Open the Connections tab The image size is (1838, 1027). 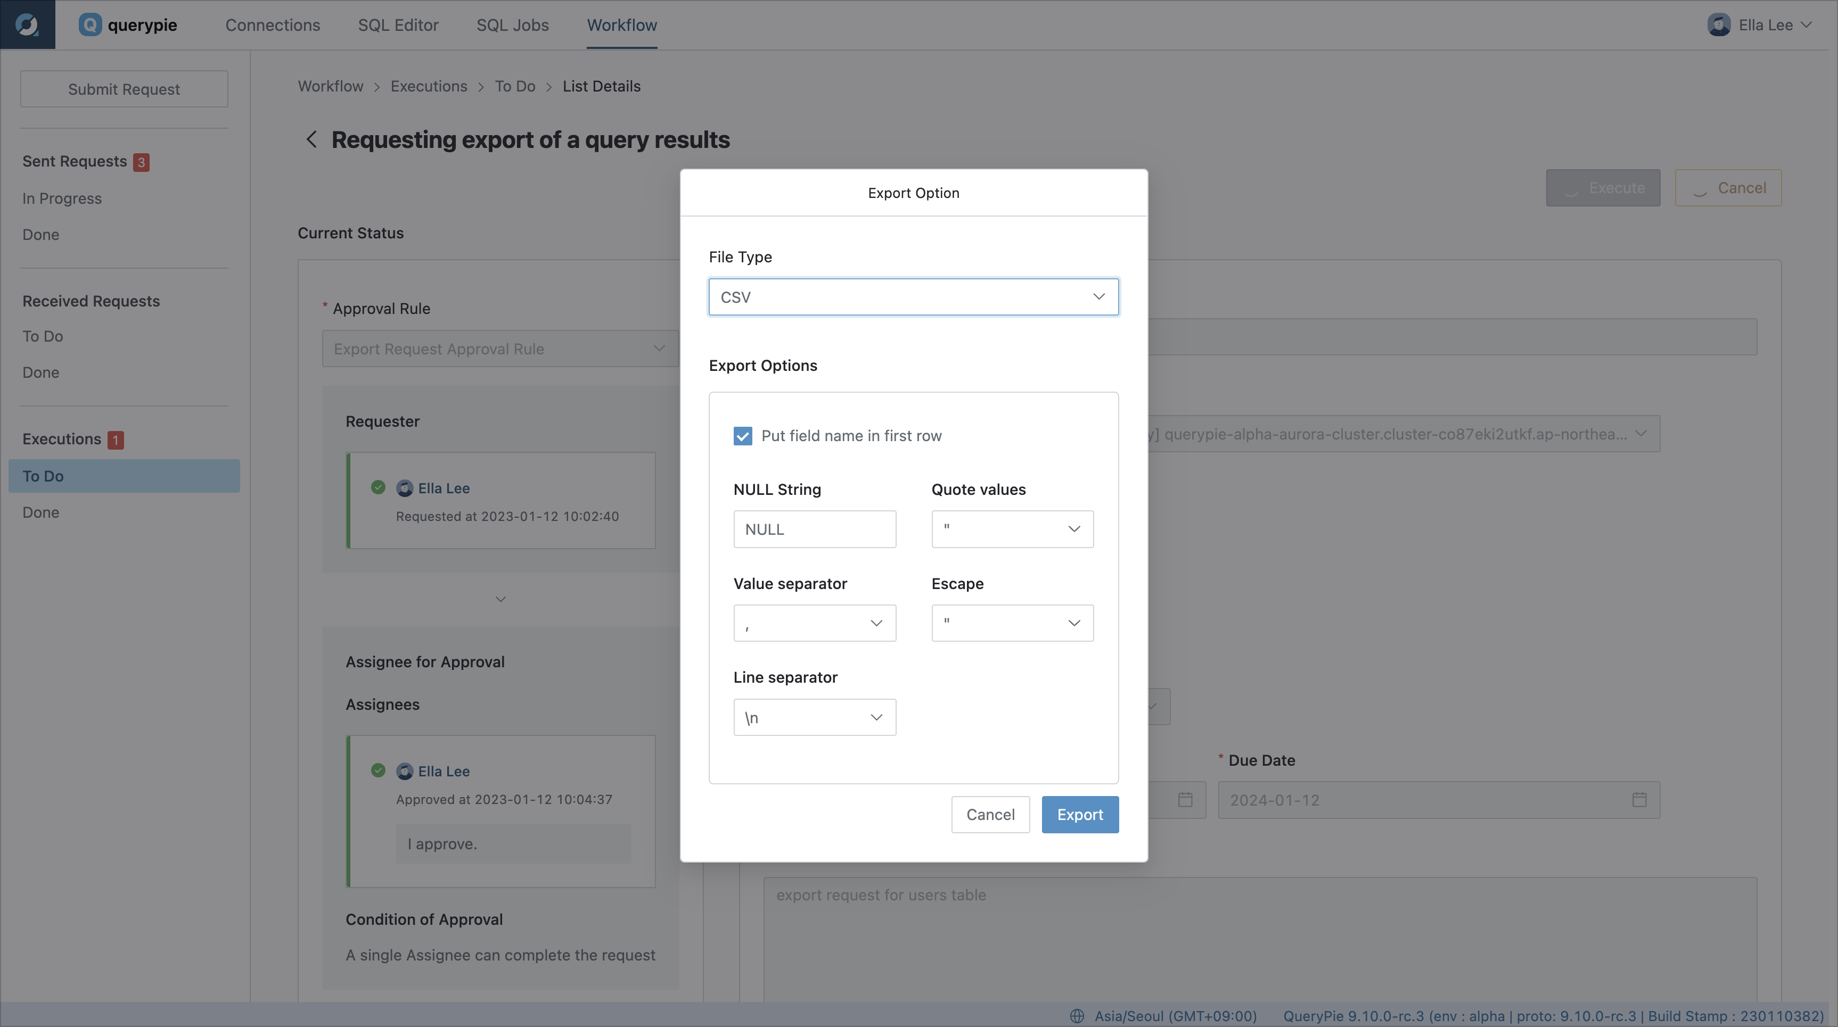(273, 25)
